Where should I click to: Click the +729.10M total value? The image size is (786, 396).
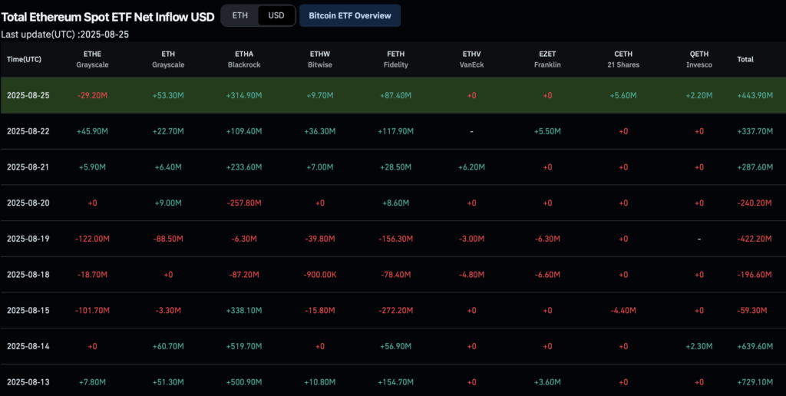point(755,382)
